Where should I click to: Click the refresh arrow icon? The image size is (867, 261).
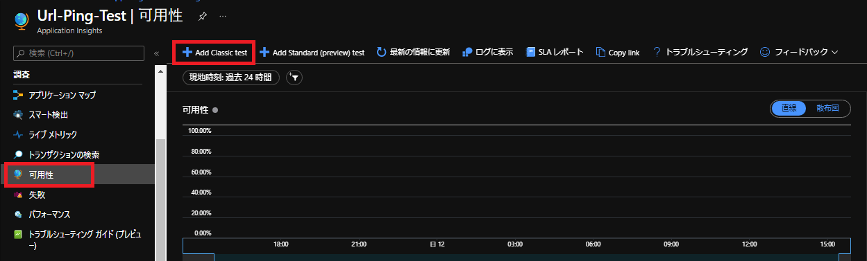point(381,52)
